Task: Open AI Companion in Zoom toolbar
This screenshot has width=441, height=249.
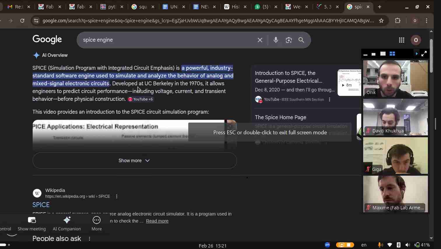Action: pyautogui.click(x=67, y=224)
